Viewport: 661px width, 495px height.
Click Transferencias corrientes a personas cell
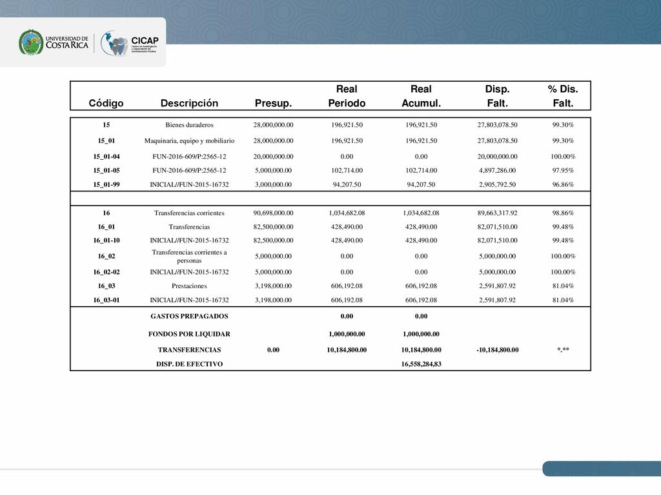pyautogui.click(x=189, y=257)
